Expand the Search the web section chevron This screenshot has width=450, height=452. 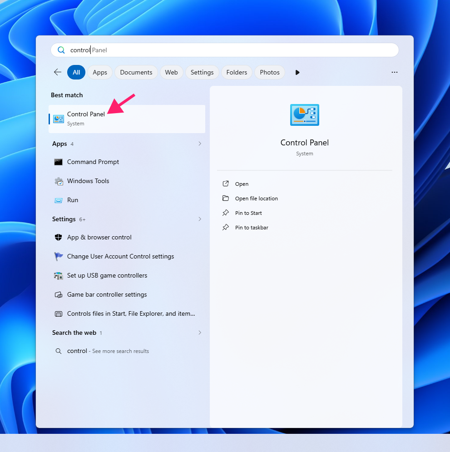(x=200, y=333)
